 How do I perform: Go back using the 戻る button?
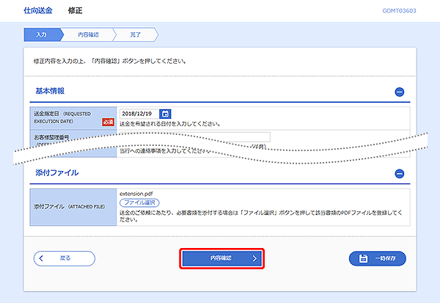[x=65, y=258]
